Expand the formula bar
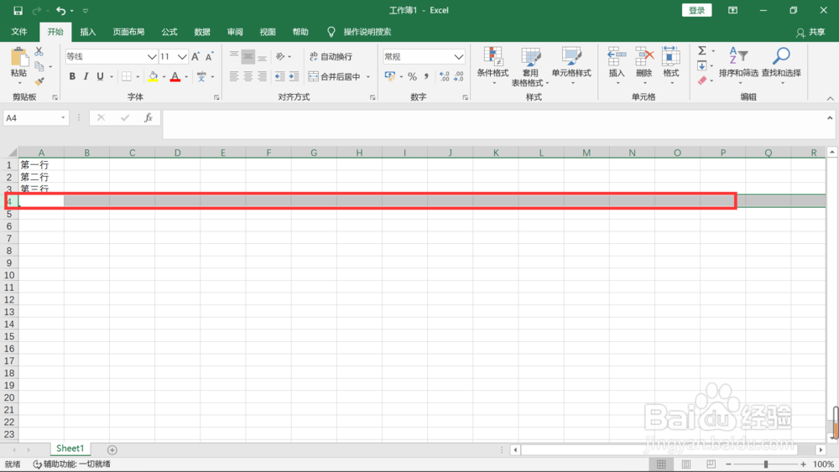 [830, 117]
